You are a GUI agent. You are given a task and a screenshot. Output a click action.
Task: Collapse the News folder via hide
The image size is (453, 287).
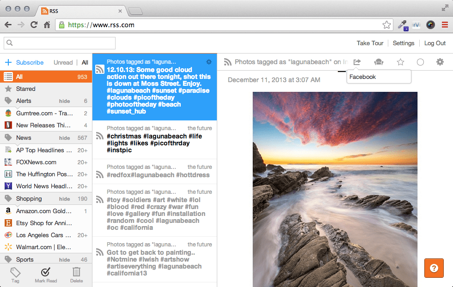click(x=64, y=138)
